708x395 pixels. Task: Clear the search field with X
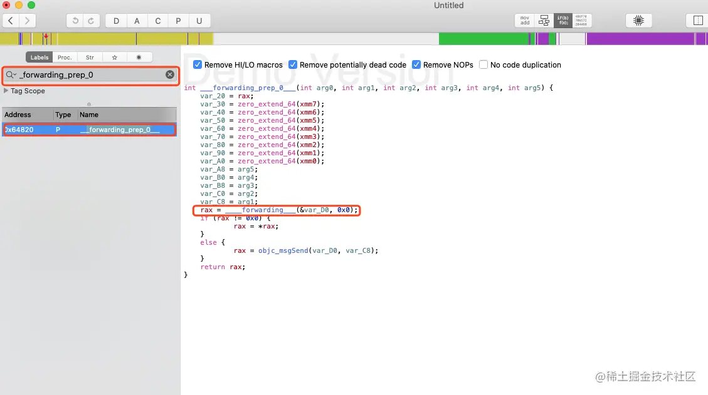[x=170, y=75]
